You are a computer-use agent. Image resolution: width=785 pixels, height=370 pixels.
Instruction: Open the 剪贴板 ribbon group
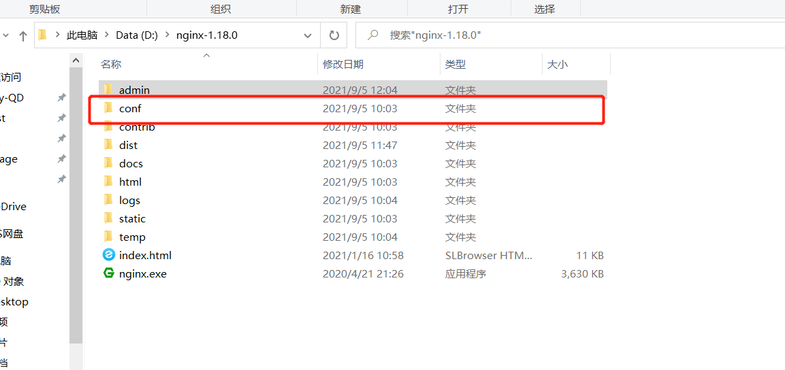point(45,9)
